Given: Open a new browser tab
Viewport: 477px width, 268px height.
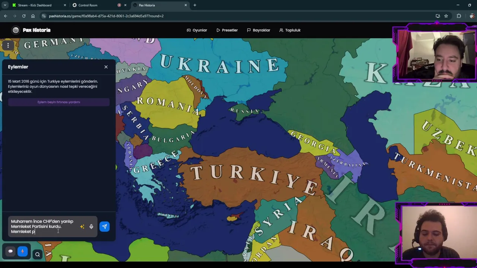Looking at the screenshot, I should 195,5.
